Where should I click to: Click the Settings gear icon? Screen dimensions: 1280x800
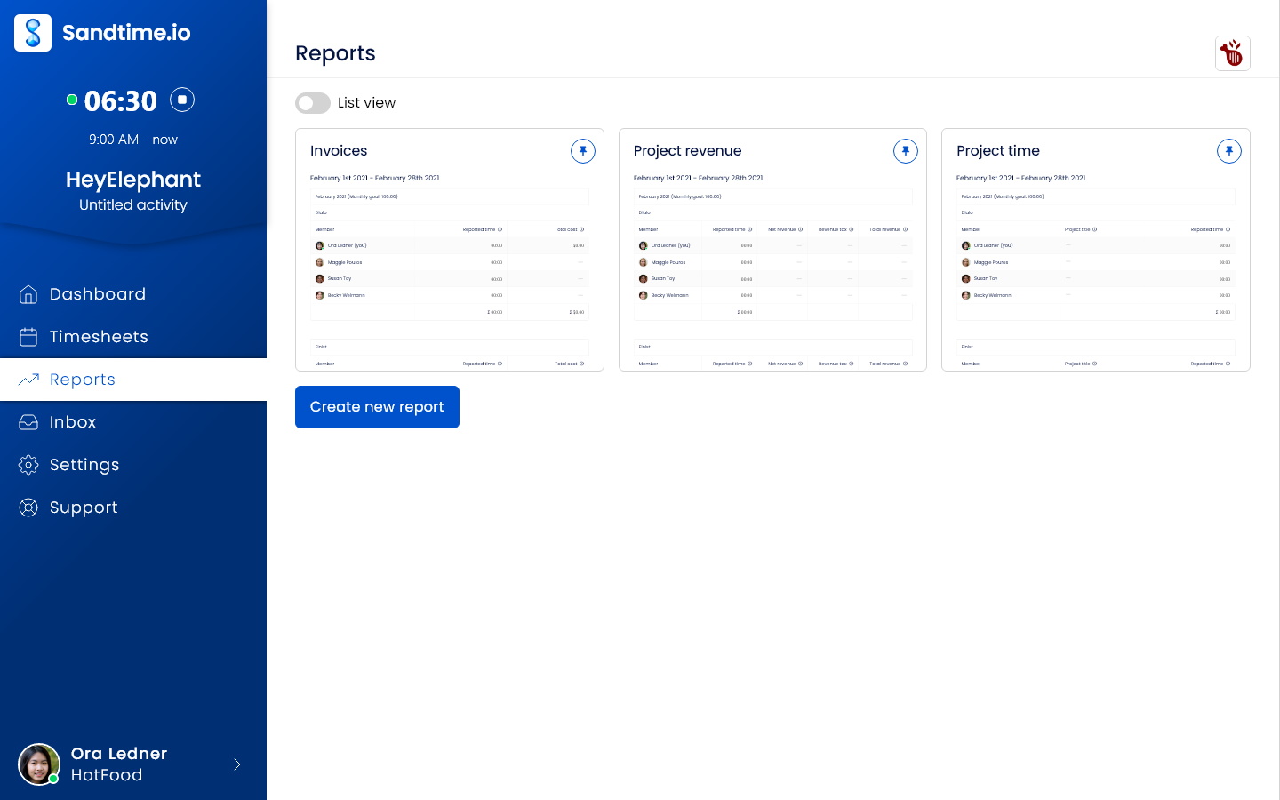[x=28, y=465]
